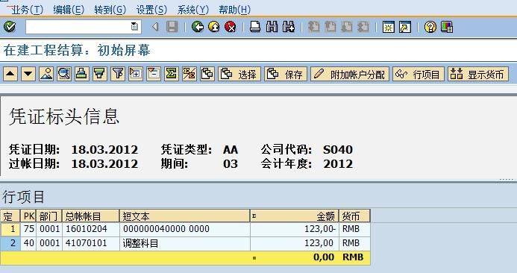Click the 金额 column header
The width and height of the screenshot is (517, 273).
click(294, 216)
